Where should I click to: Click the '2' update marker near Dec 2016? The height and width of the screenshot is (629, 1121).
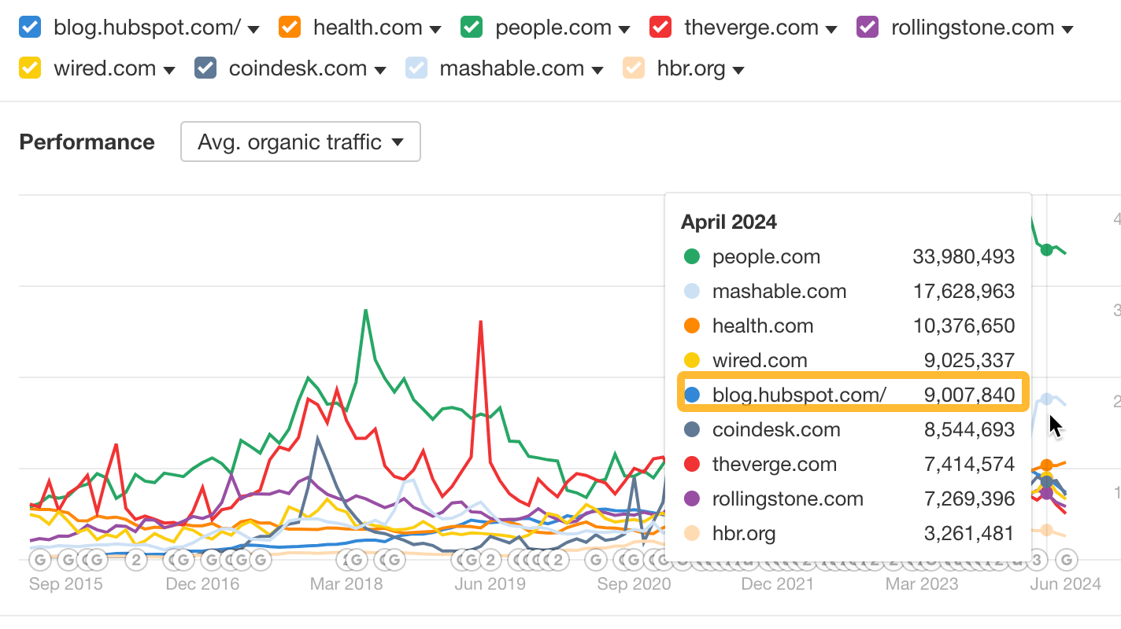(x=136, y=560)
